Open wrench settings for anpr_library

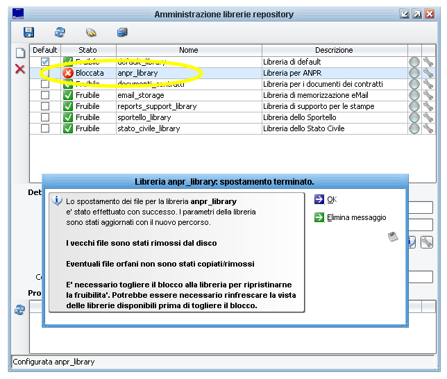[428, 73]
